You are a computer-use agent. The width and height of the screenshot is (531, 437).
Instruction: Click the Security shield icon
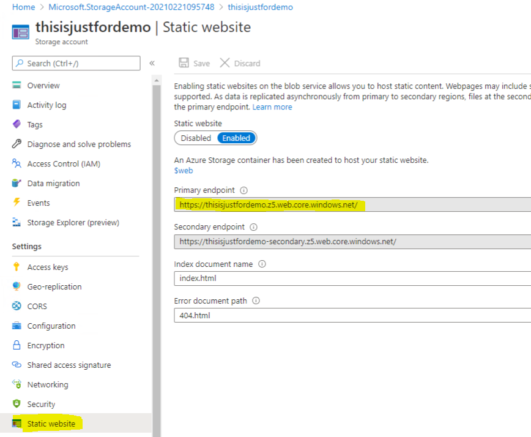[x=17, y=403]
